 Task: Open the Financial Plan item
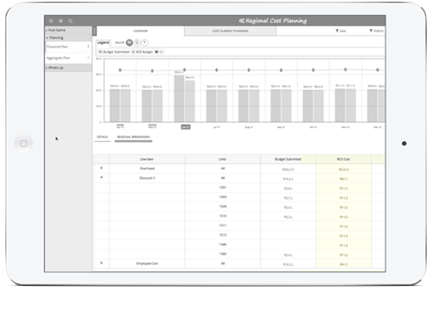click(x=68, y=47)
